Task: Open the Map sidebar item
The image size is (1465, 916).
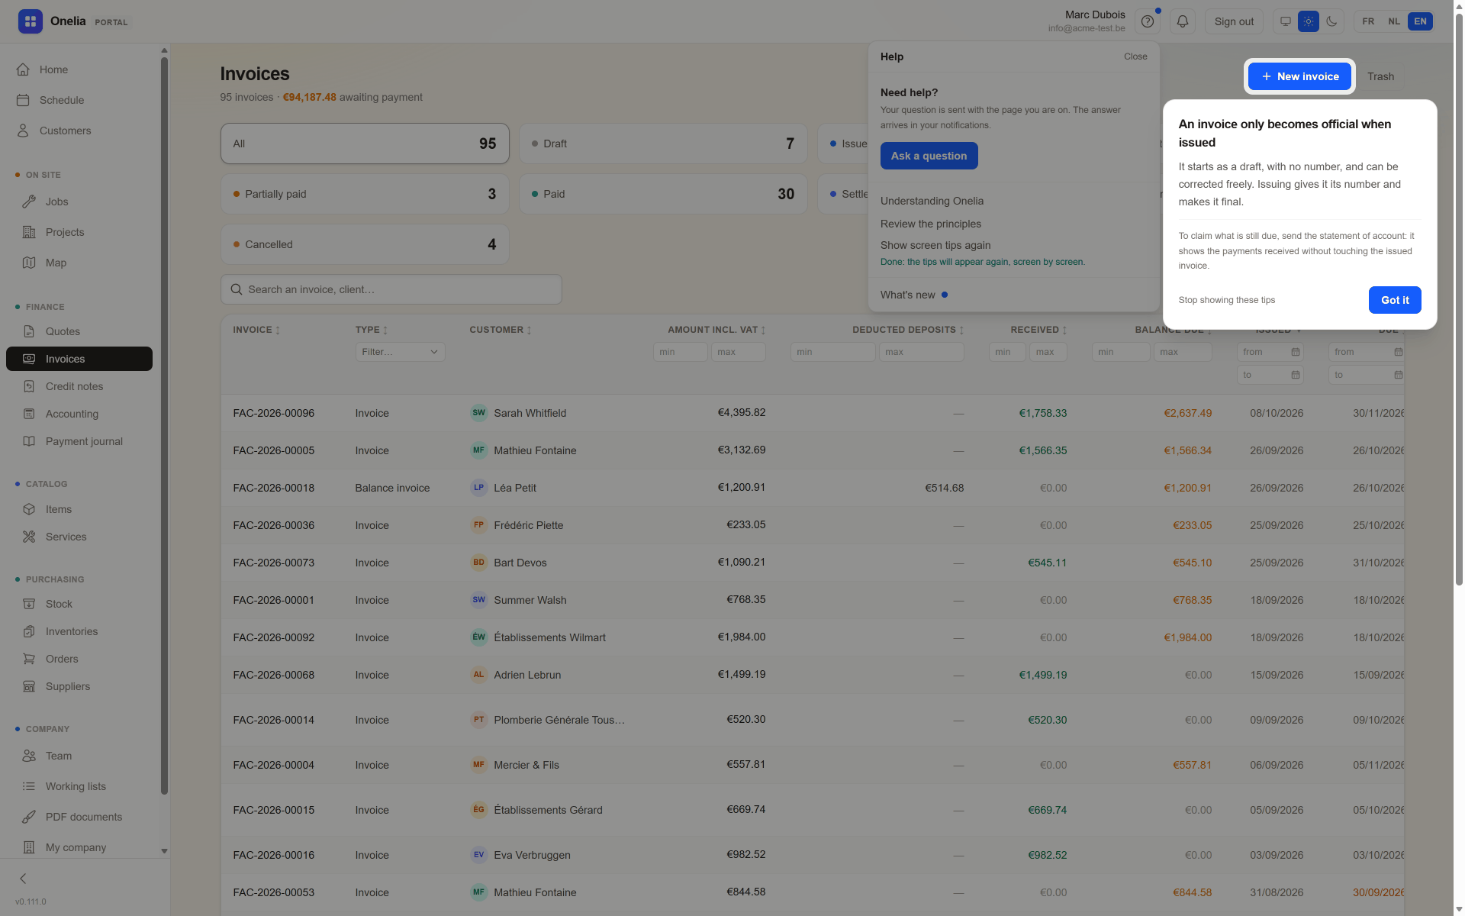Action: point(79,263)
